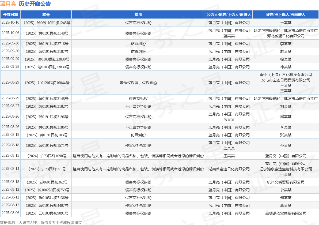Click defendant 赵某某
This screenshot has height=225, width=319.
click(x=286, y=51)
